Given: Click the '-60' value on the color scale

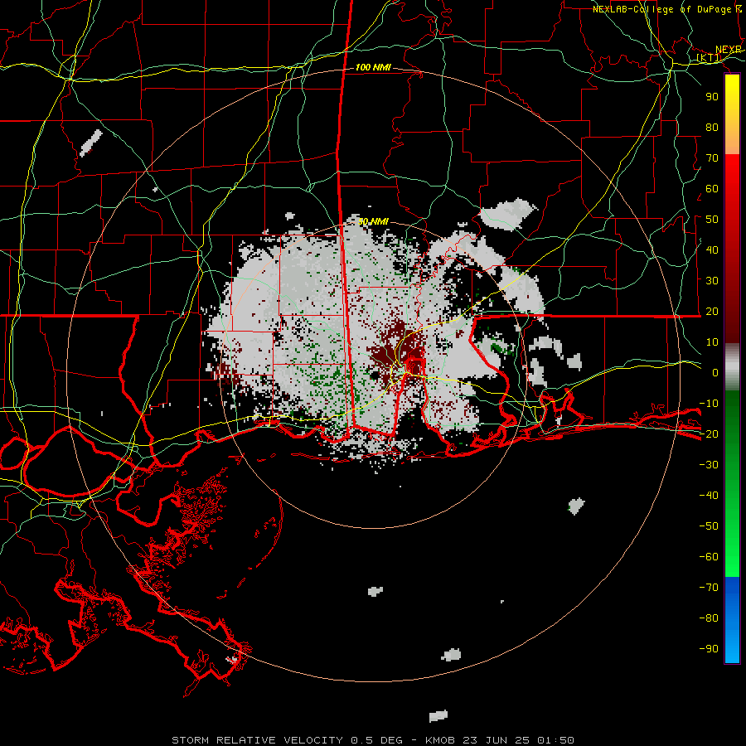Looking at the screenshot, I should point(709,556).
